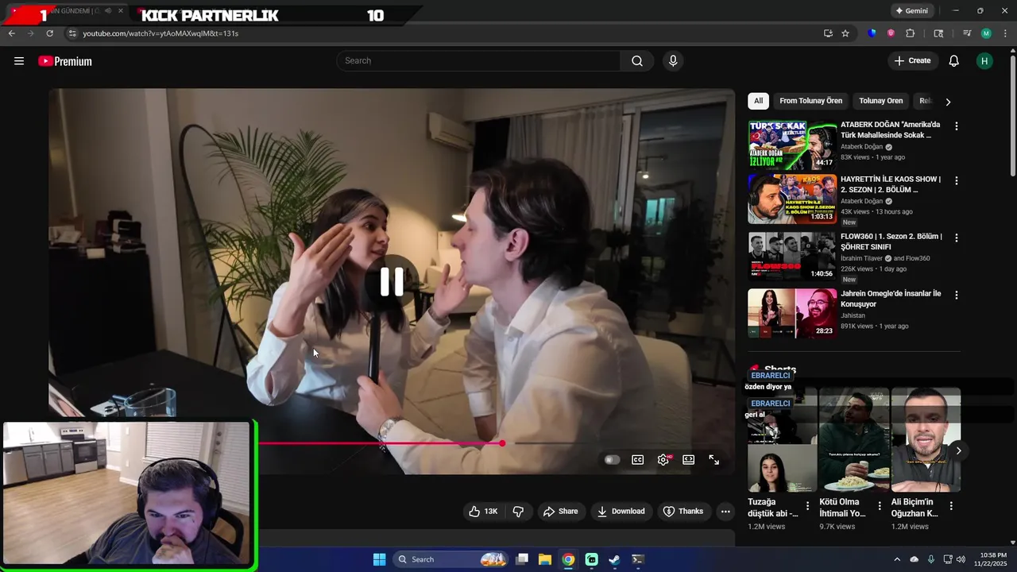The height and width of the screenshot is (572, 1017).
Task: Enter fullscreen mode
Action: tap(714, 460)
